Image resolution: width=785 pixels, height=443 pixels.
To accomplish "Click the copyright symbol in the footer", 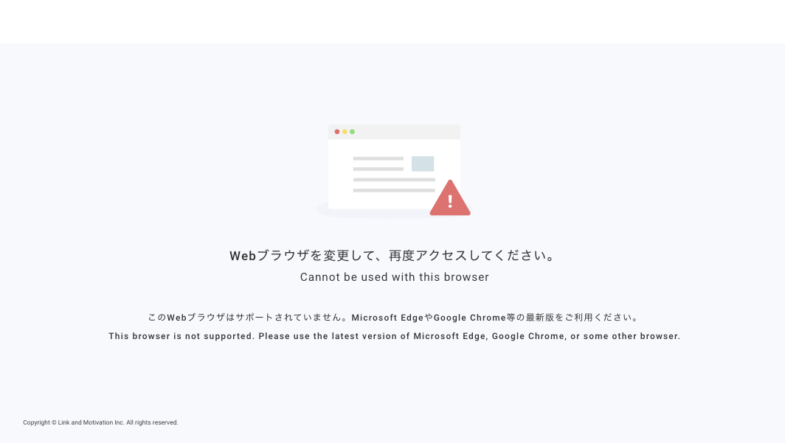I will click(54, 423).
